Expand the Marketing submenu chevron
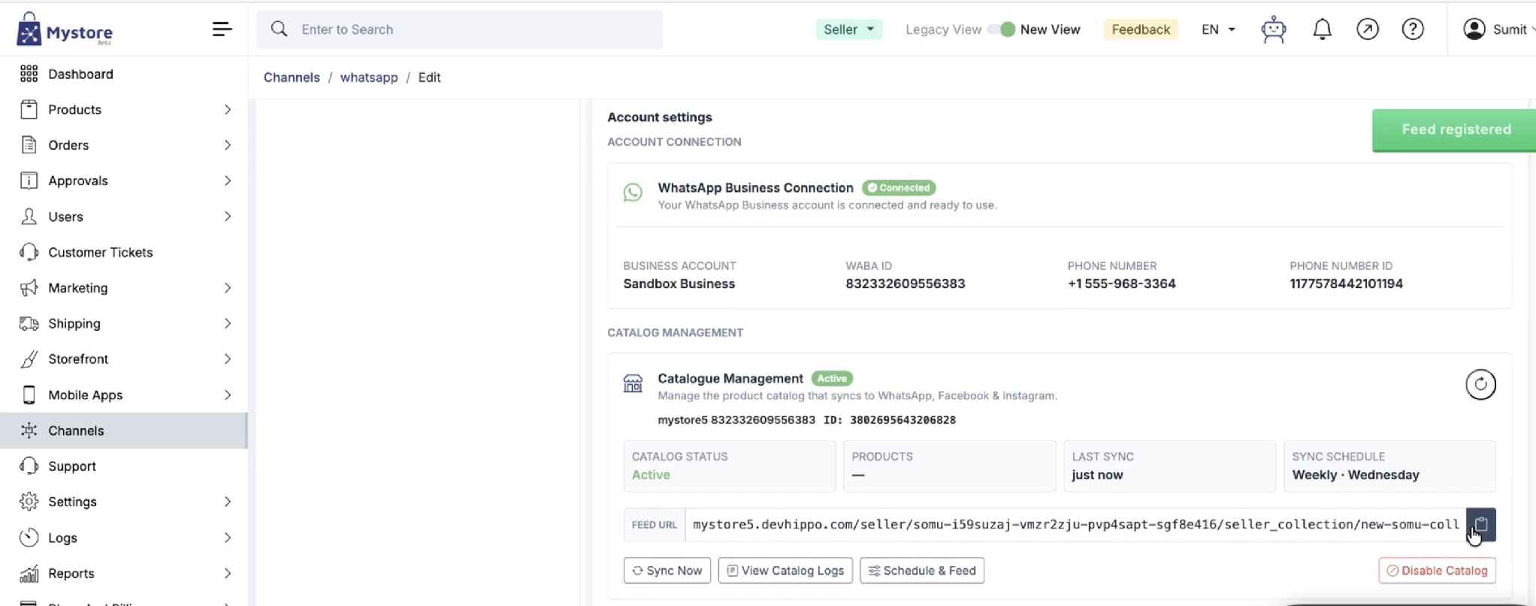This screenshot has width=1536, height=606. [x=228, y=288]
